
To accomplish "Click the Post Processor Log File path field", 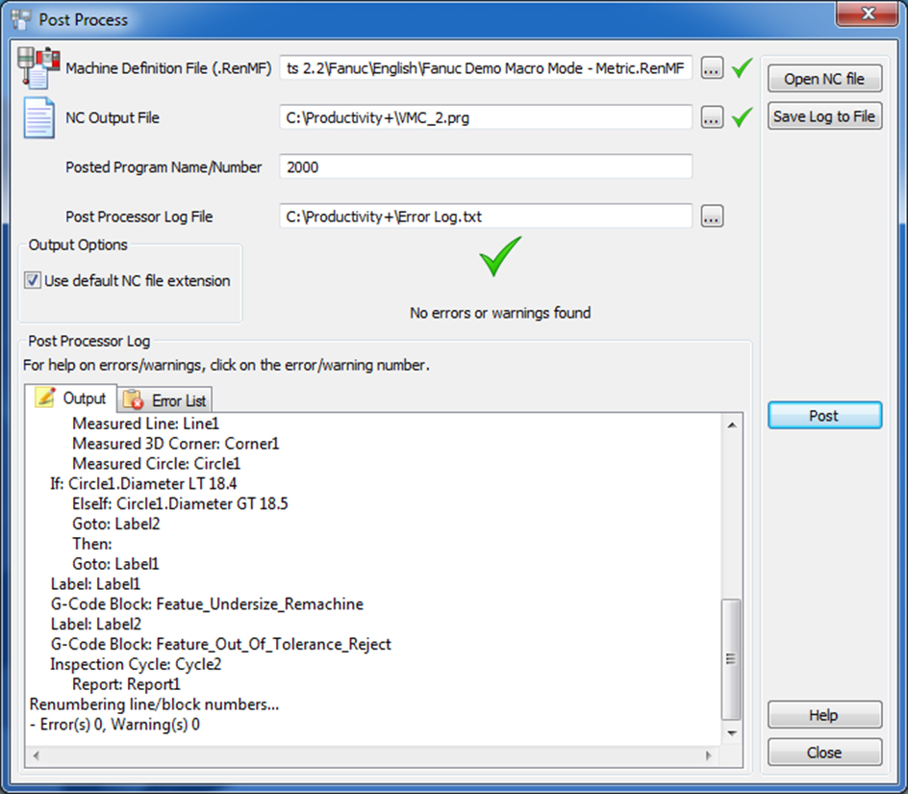I will pyautogui.click(x=486, y=217).
